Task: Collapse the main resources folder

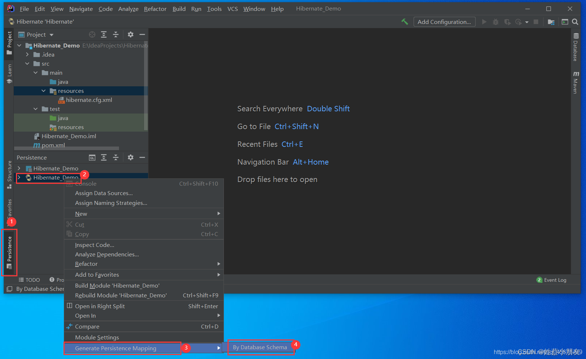Action: pos(44,91)
